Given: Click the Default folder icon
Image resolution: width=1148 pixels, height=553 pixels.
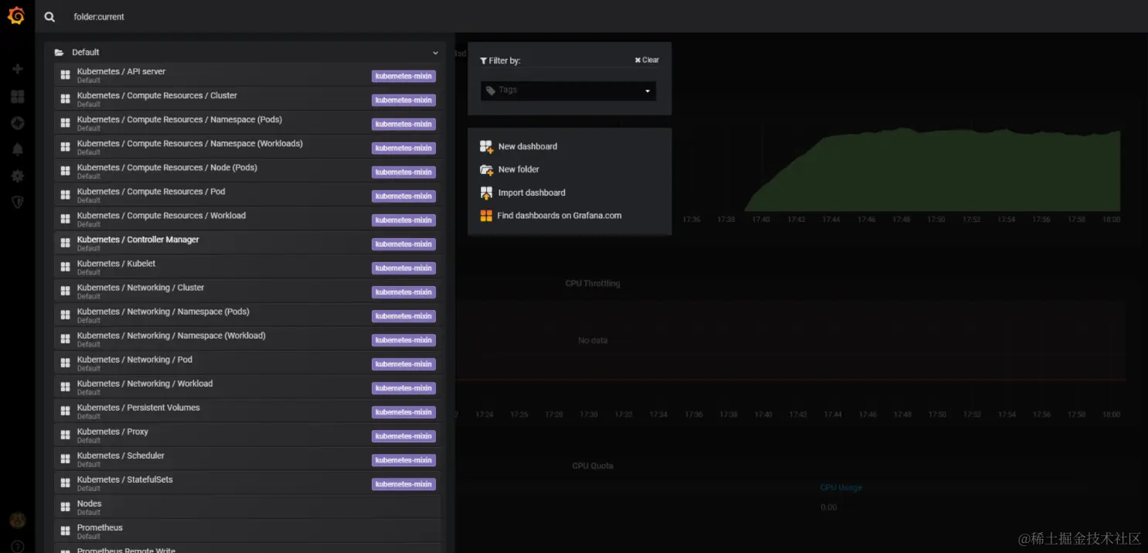Looking at the screenshot, I should [59, 53].
